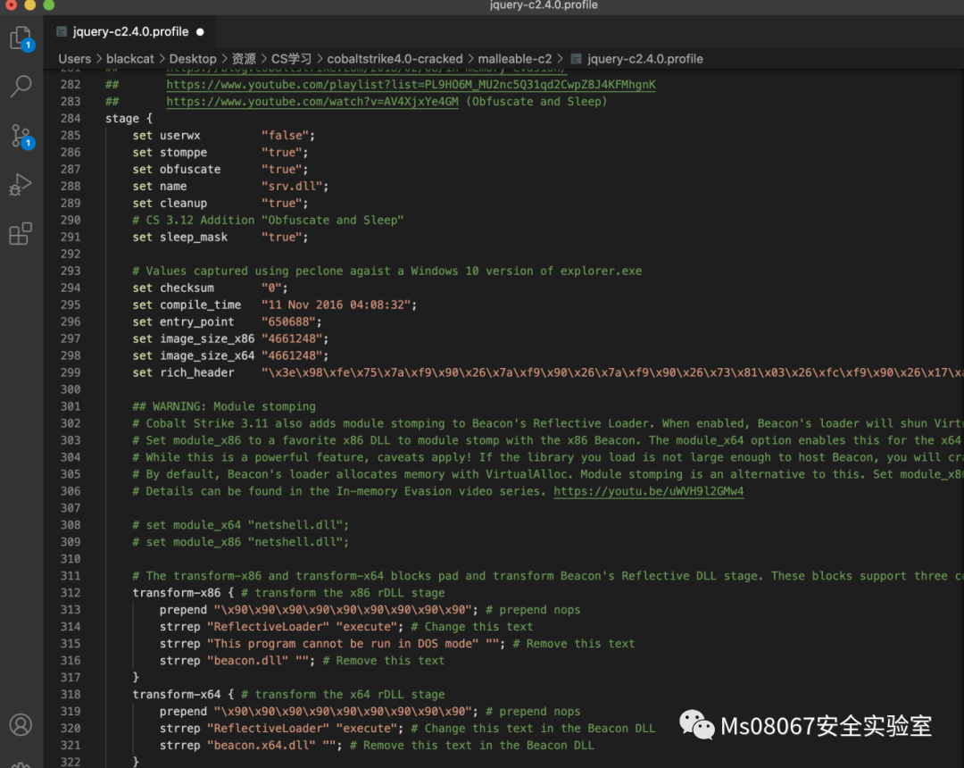Image resolution: width=964 pixels, height=768 pixels.
Task: Select the jquery-c2.4.0.profile editor tab
Action: tap(130, 31)
